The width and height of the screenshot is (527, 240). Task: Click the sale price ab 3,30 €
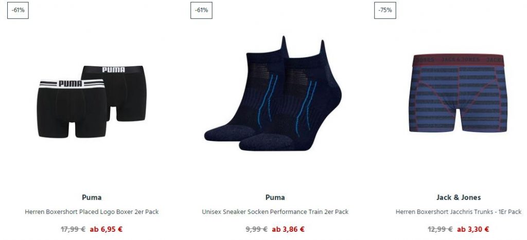point(473,229)
